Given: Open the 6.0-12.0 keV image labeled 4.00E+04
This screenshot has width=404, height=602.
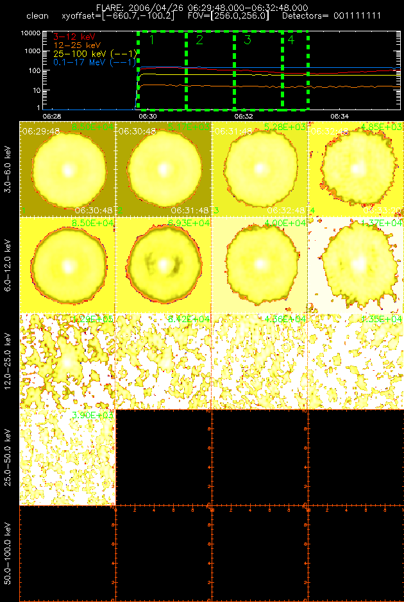Looking at the screenshot, I should 260,265.
